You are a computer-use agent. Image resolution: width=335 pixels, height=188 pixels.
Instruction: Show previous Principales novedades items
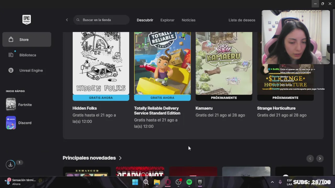(x=310, y=158)
